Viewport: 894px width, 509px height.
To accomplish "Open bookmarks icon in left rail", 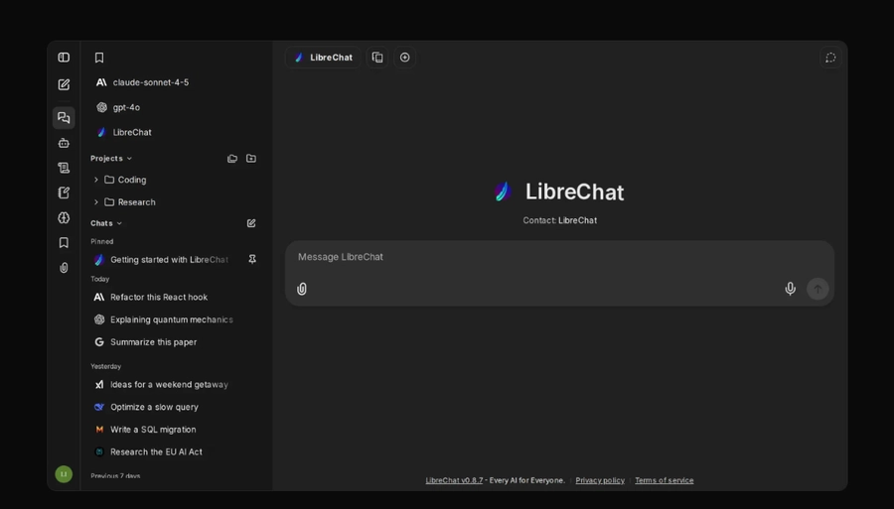I will pos(64,243).
